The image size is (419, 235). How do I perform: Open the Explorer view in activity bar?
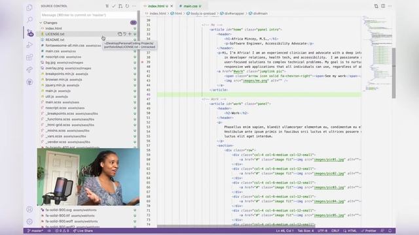pos(29,8)
